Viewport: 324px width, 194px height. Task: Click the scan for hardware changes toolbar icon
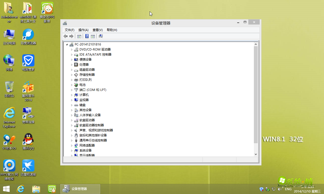[100, 36]
